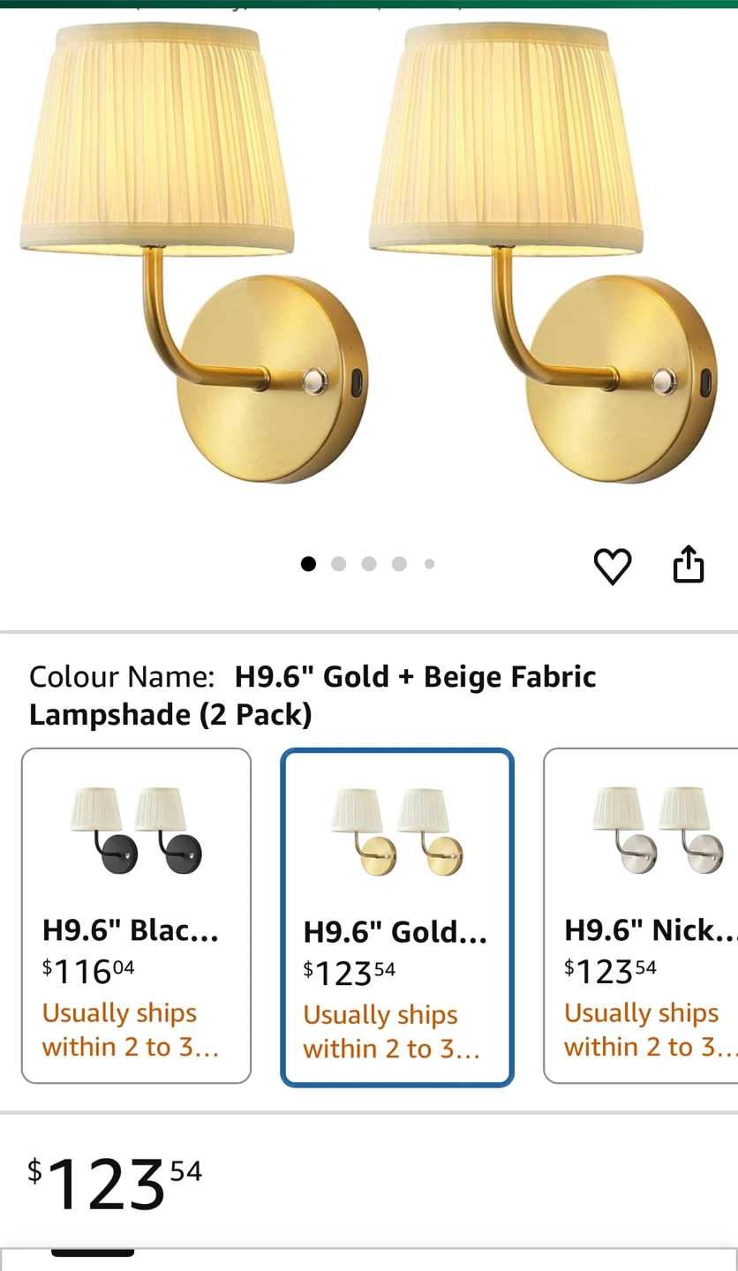Choose the H9.6" Gold variant card
This screenshot has height=1271, width=738.
click(x=397, y=918)
